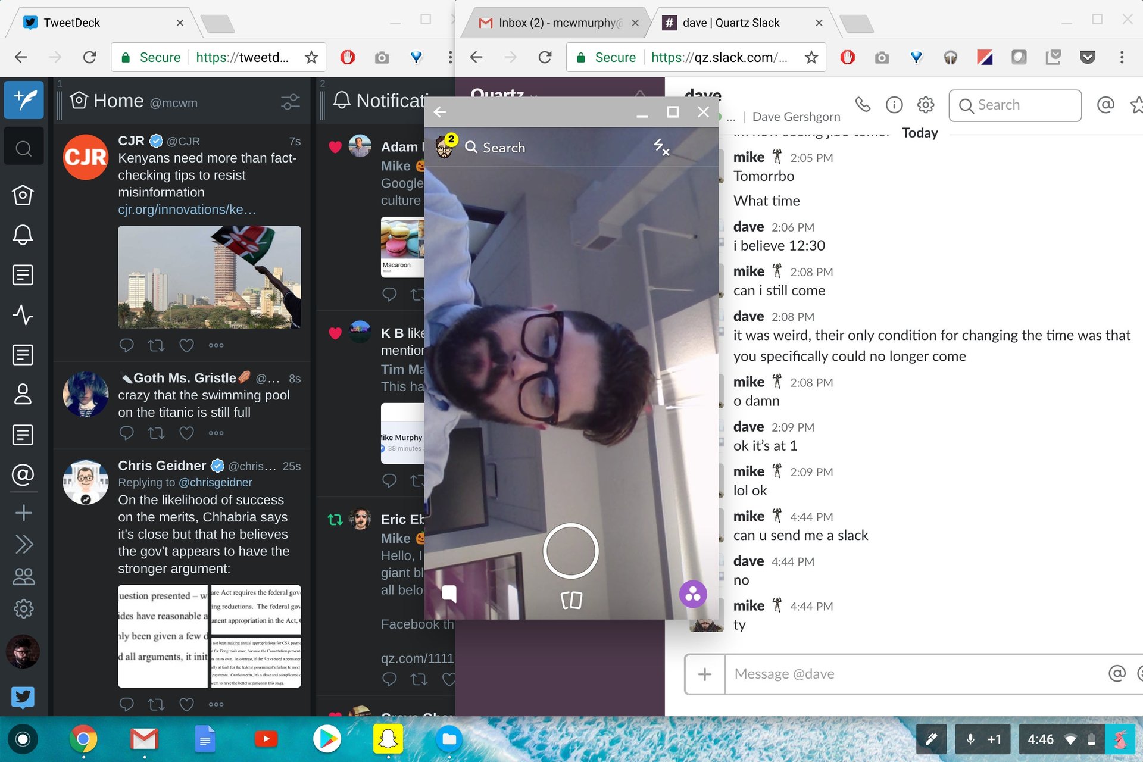Image resolution: width=1143 pixels, height=762 pixels.
Task: Open TweetDeck search in sidebar
Action: pyautogui.click(x=24, y=148)
